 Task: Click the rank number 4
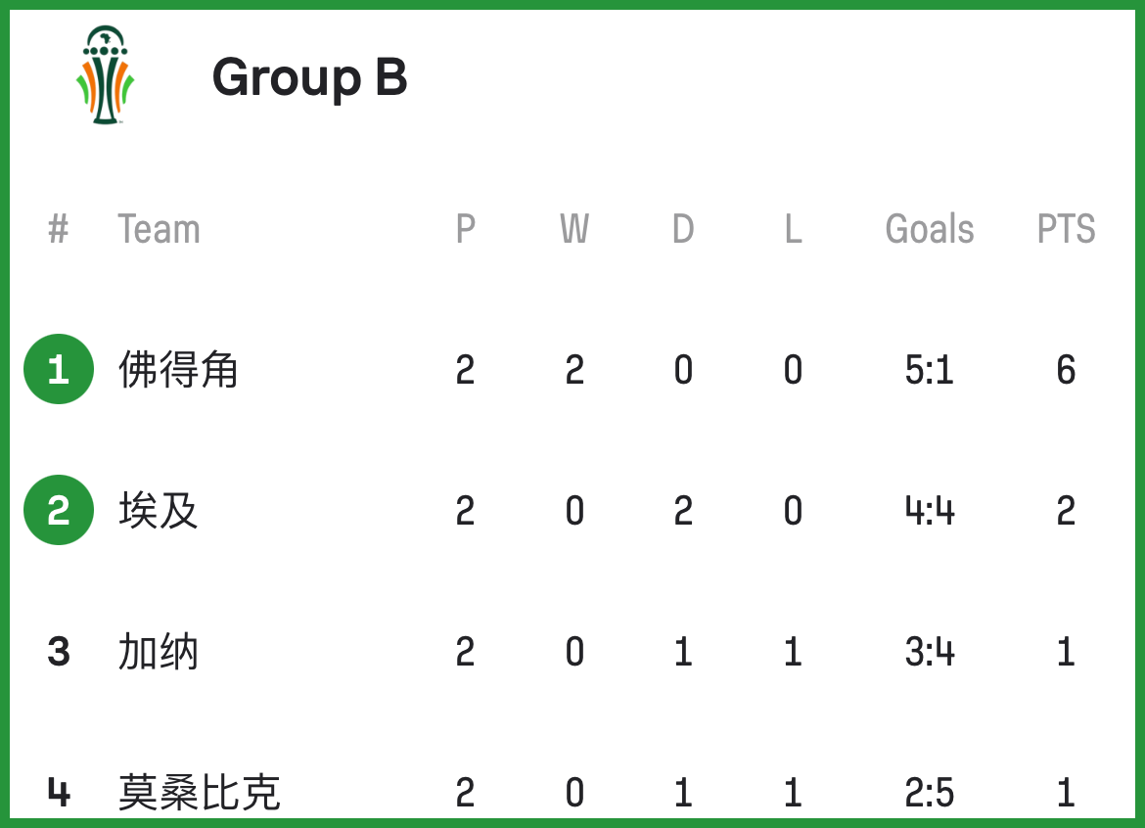point(59,792)
